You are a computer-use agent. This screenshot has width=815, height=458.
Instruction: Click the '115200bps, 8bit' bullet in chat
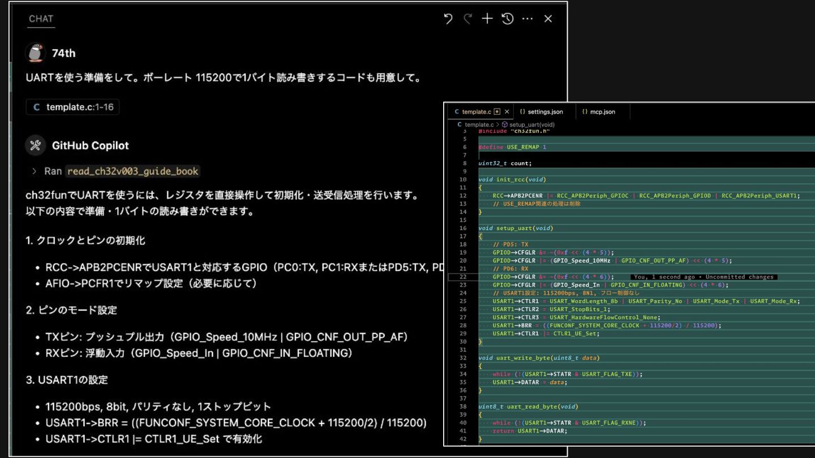[x=158, y=407]
